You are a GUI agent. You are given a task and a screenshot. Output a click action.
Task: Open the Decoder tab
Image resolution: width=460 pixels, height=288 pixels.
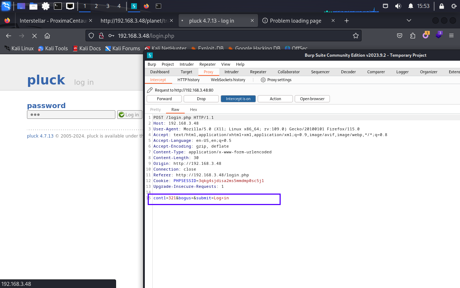tap(348, 72)
